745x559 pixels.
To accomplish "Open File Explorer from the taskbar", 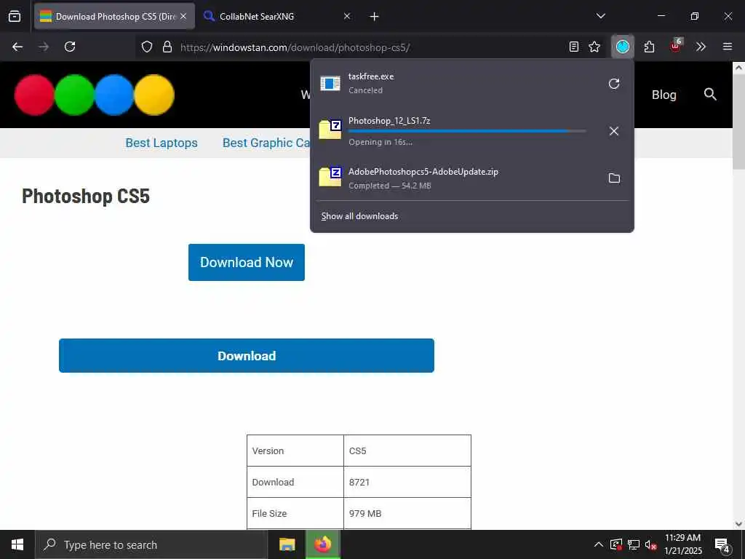I will pyautogui.click(x=287, y=544).
